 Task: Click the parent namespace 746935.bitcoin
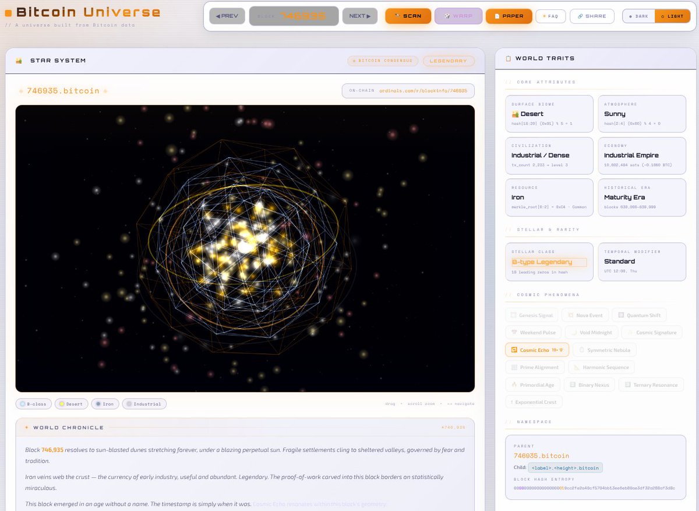coord(541,456)
